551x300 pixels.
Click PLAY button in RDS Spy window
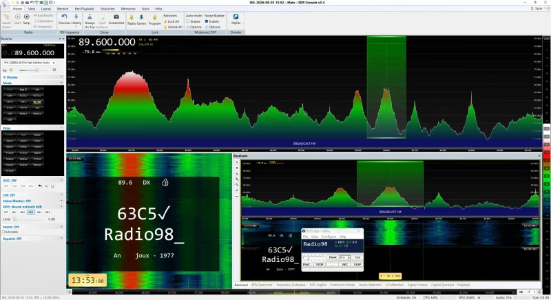tap(307, 264)
